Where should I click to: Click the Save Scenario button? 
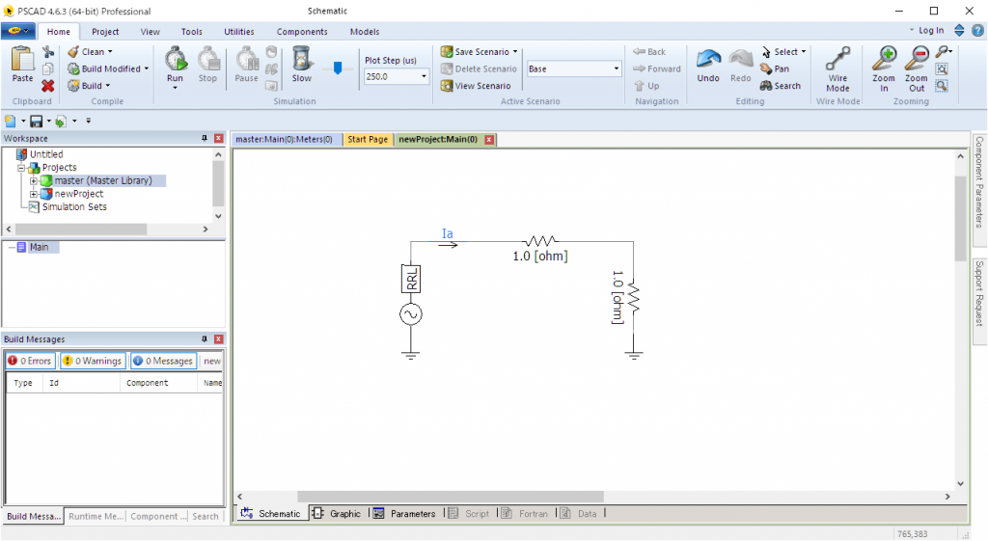(480, 52)
